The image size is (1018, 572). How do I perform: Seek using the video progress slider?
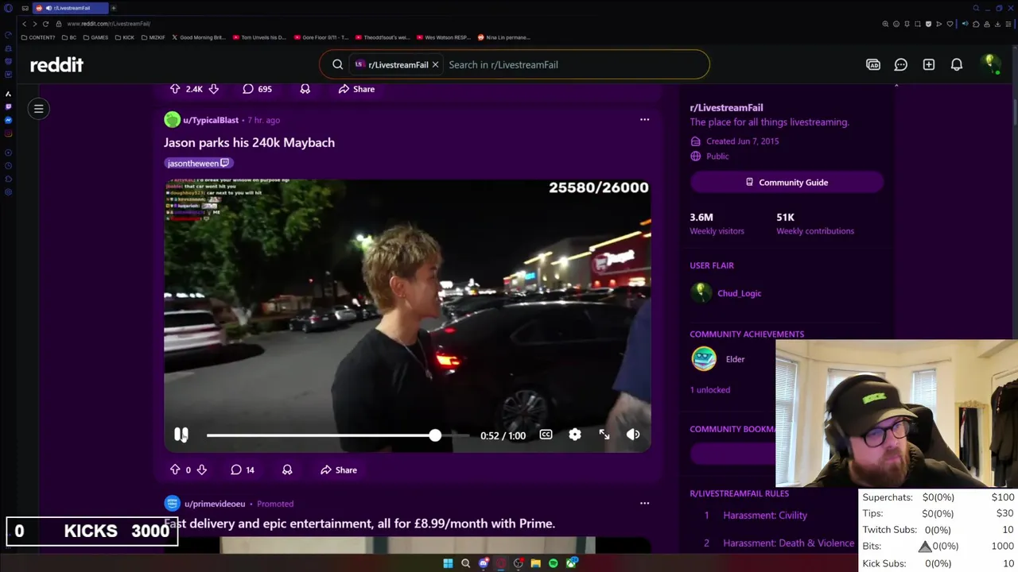point(338,435)
